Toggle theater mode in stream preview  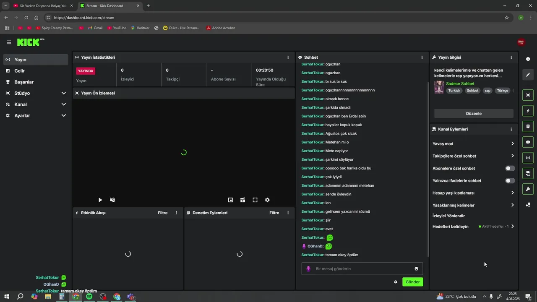(242, 200)
